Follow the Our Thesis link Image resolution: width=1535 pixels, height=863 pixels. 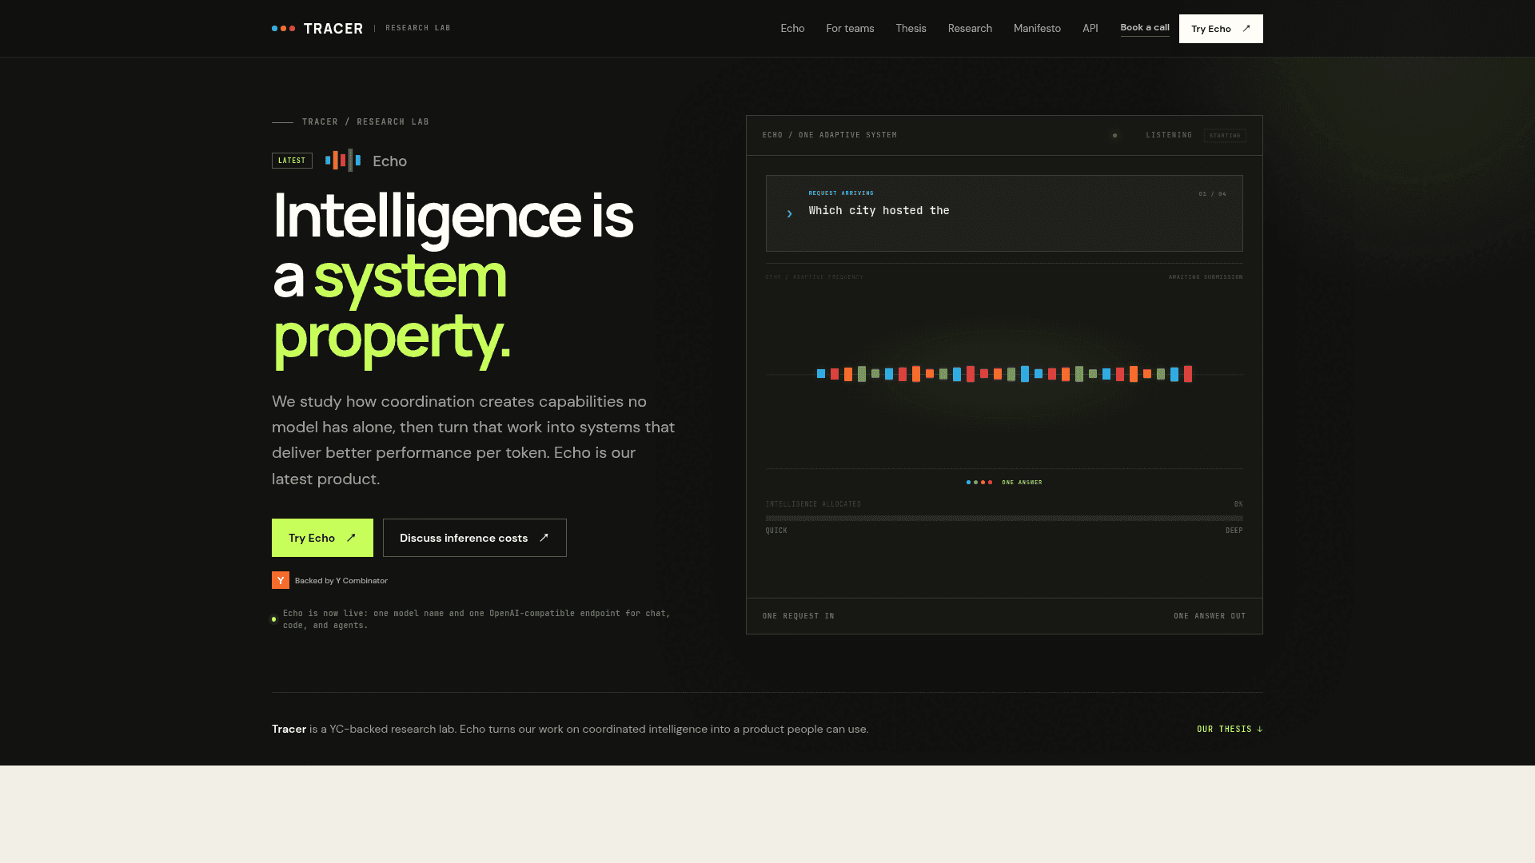click(x=1230, y=729)
